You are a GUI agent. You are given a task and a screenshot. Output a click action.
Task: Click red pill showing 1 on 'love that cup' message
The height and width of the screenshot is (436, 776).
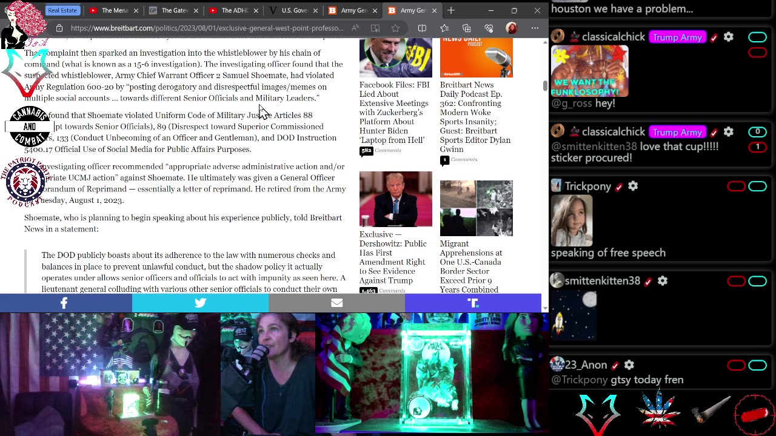pos(757,147)
